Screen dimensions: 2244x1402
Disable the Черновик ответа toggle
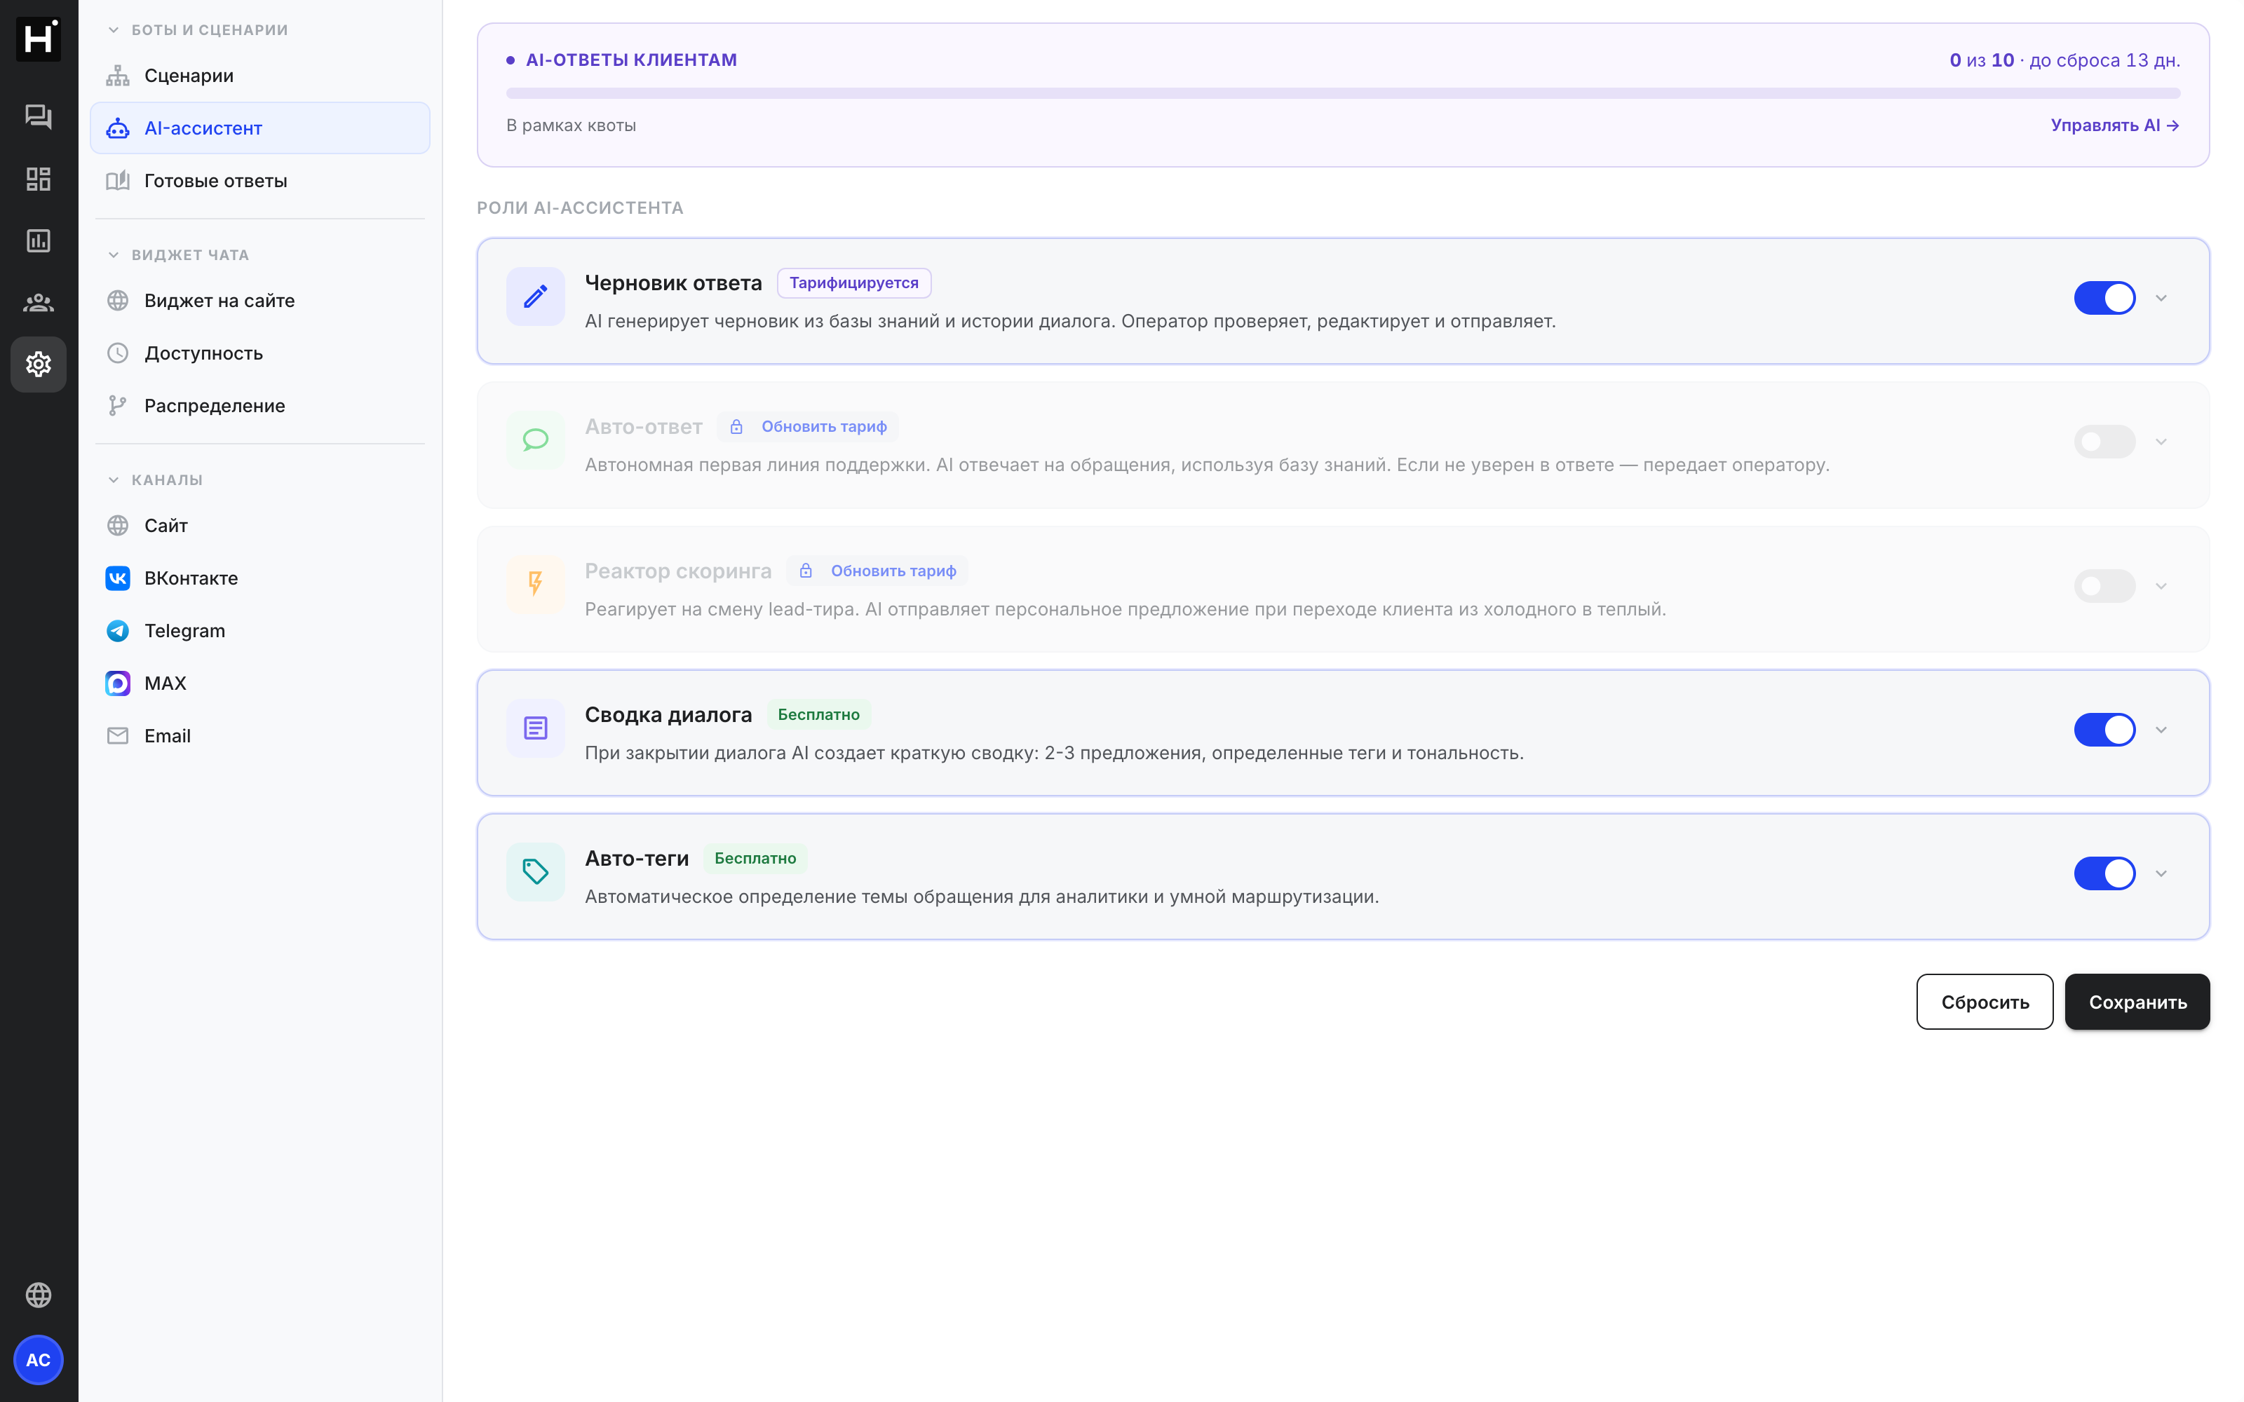click(x=2104, y=299)
